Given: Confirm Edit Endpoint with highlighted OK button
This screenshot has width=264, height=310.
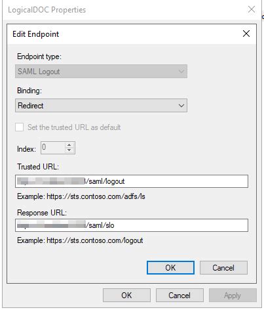Looking at the screenshot, I should (x=170, y=267).
